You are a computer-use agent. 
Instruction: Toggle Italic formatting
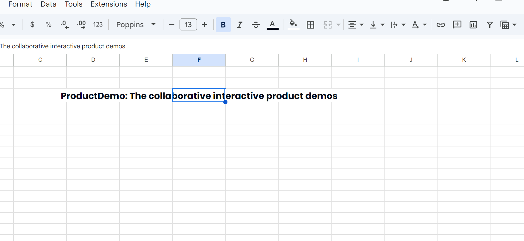click(x=239, y=25)
